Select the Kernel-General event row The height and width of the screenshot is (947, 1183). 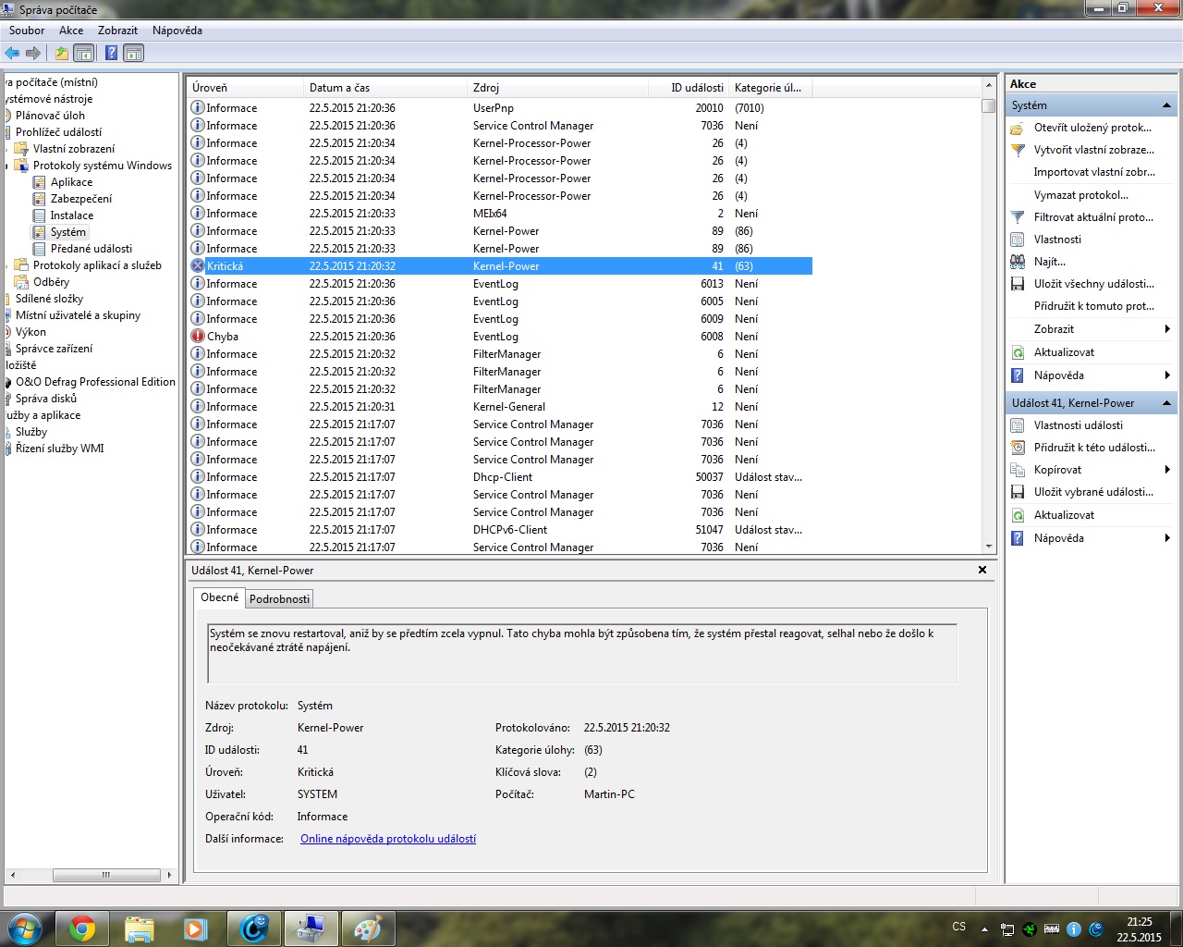click(x=500, y=407)
